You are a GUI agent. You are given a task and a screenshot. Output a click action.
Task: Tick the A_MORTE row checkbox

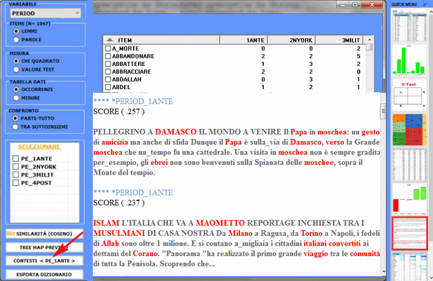click(108, 49)
